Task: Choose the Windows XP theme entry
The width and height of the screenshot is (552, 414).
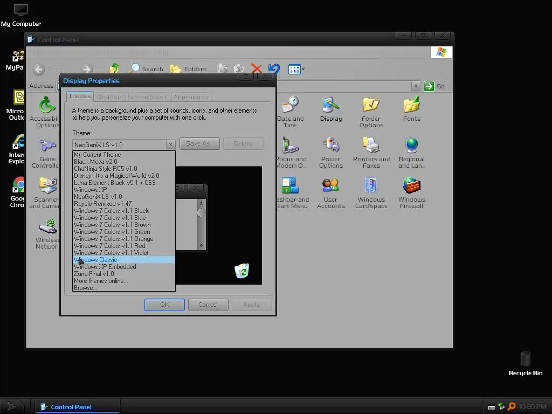Action: point(123,190)
